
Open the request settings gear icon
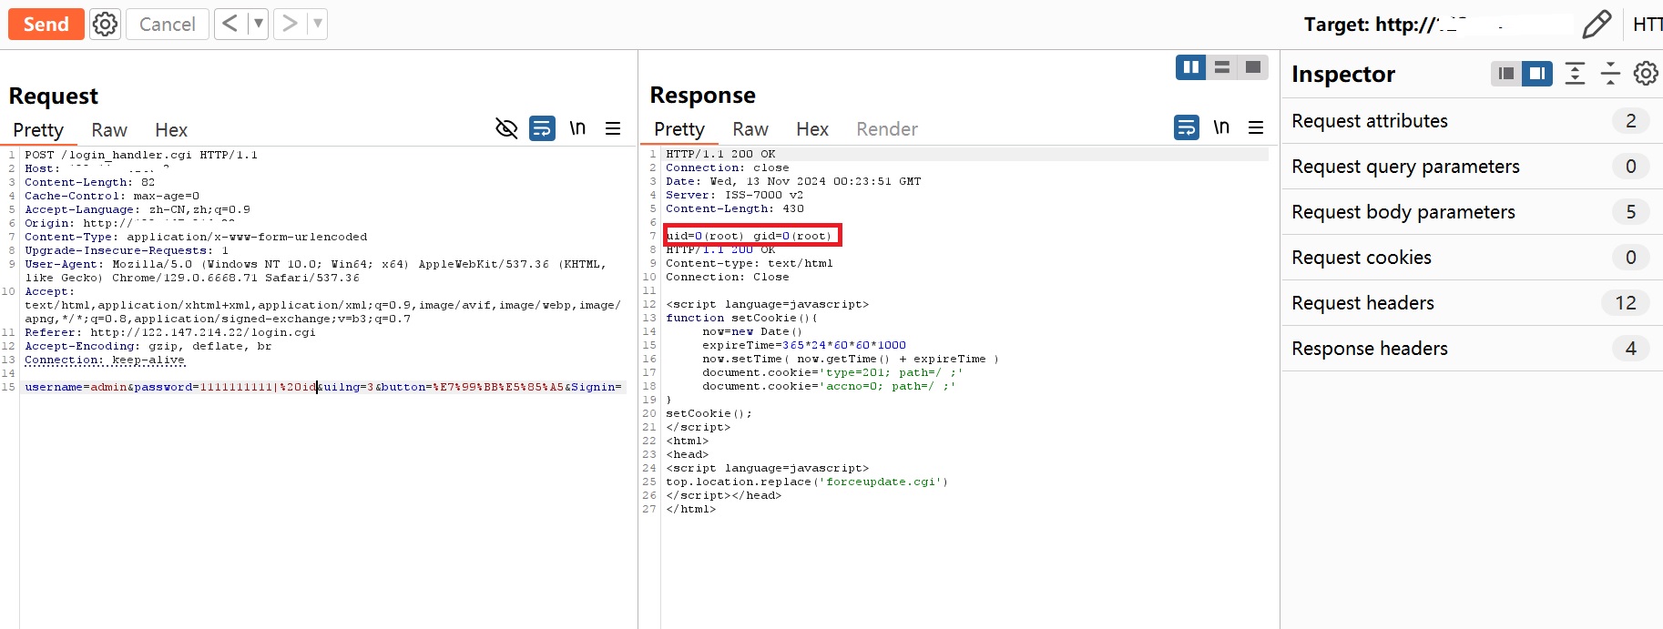click(x=106, y=24)
